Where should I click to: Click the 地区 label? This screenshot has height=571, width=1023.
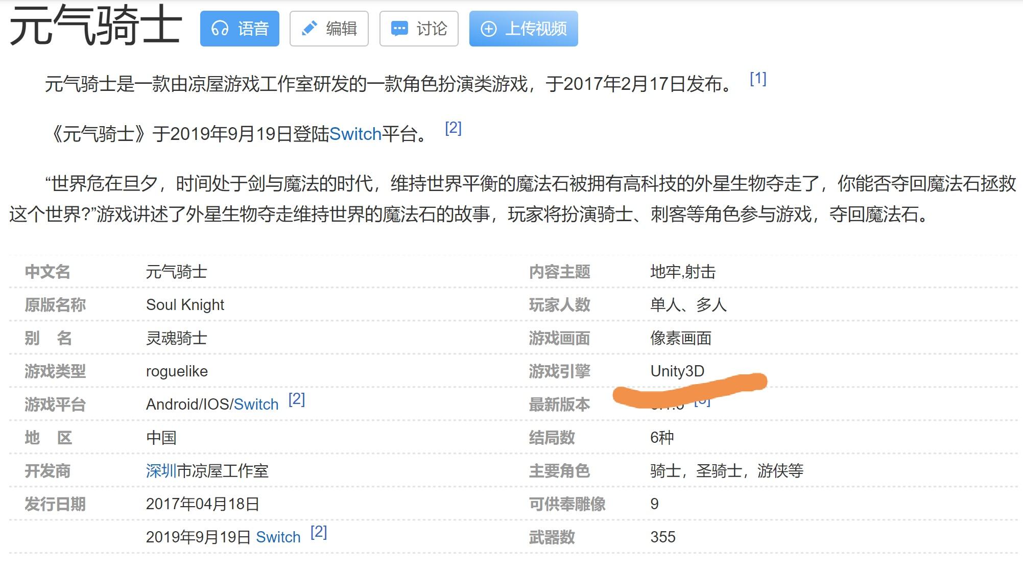pyautogui.click(x=48, y=438)
